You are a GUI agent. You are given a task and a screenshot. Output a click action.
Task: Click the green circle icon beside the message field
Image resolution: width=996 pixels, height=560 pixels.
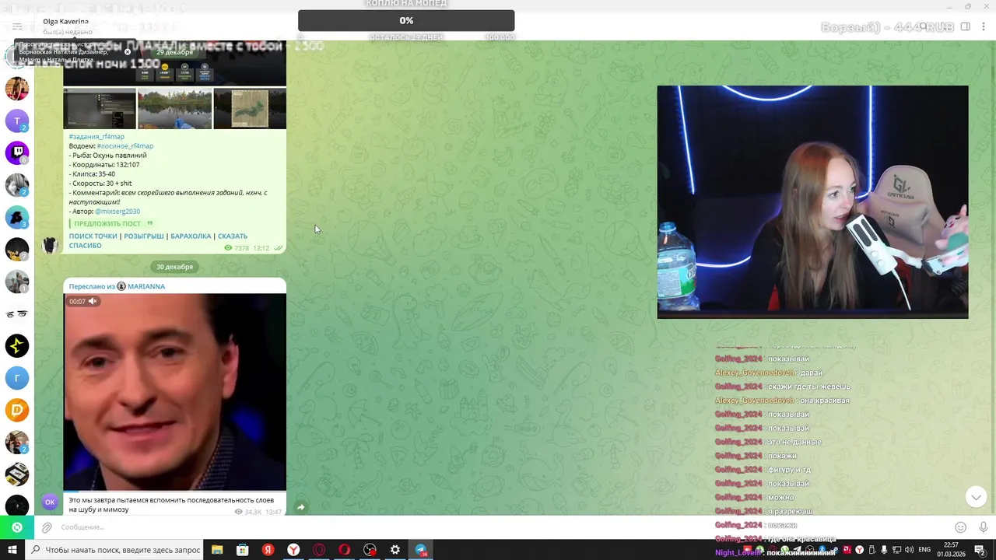pyautogui.click(x=17, y=527)
